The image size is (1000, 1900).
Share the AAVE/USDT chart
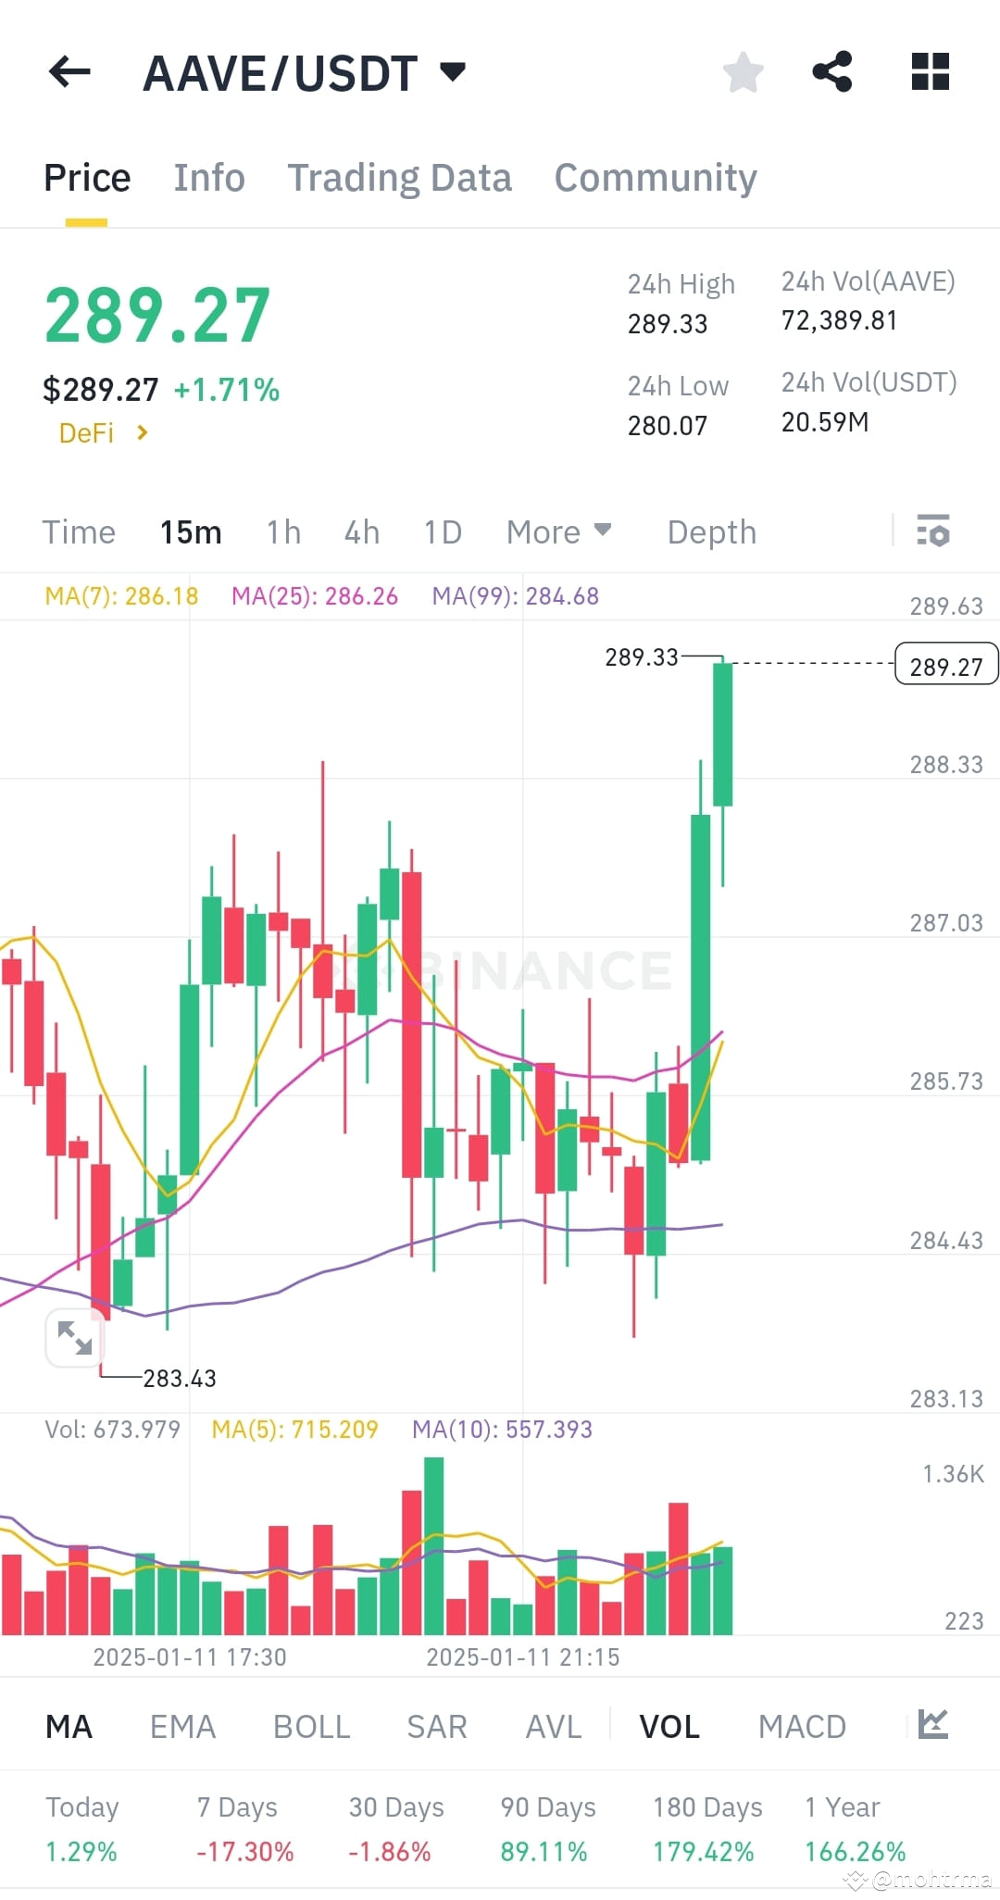(x=831, y=72)
